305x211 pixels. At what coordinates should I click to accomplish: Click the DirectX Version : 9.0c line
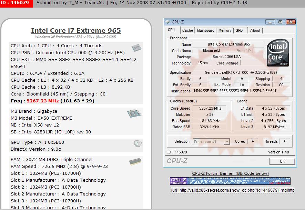pyautogui.click(x=36, y=149)
